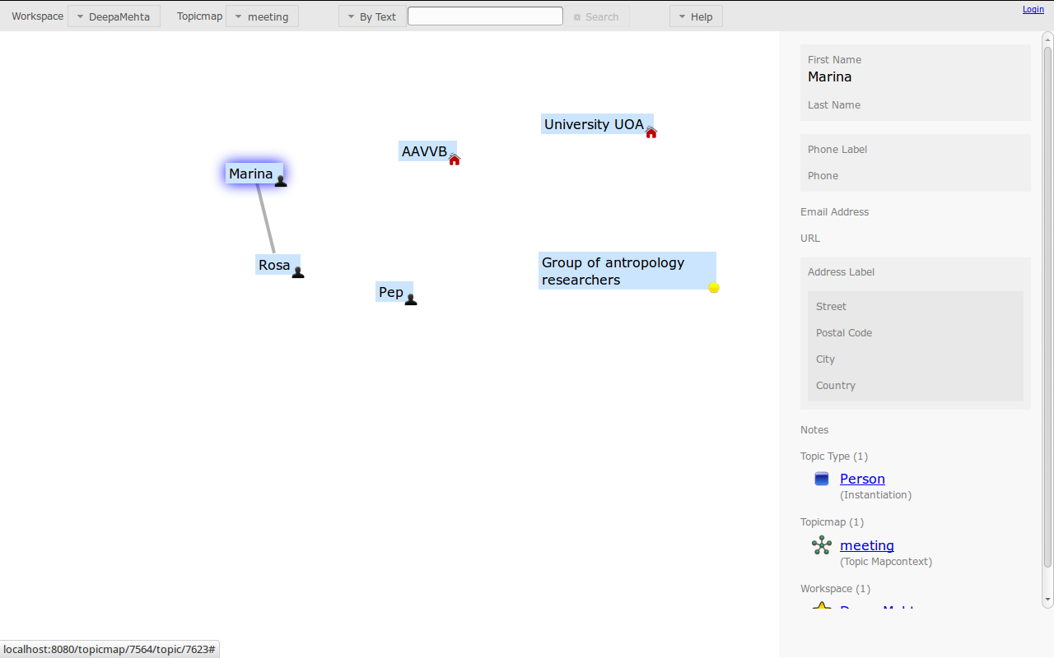
Task: Click the search gear icon beside Search
Action: (577, 17)
